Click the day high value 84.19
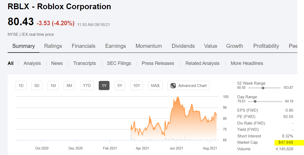304x155 pixels. [289, 101]
